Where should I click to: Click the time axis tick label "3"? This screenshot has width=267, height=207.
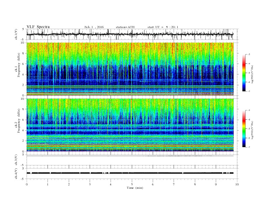coord(90,184)
